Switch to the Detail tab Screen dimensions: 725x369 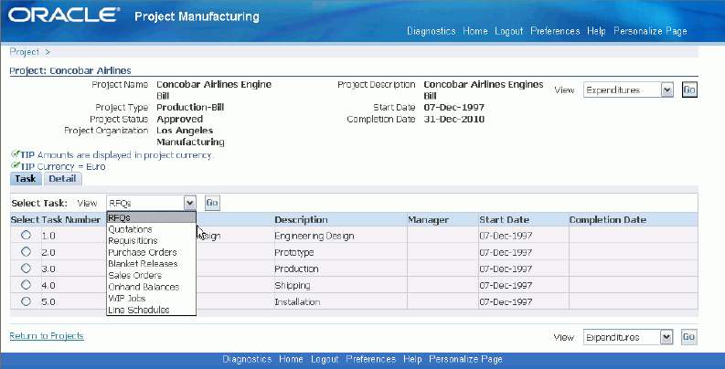[x=62, y=179]
